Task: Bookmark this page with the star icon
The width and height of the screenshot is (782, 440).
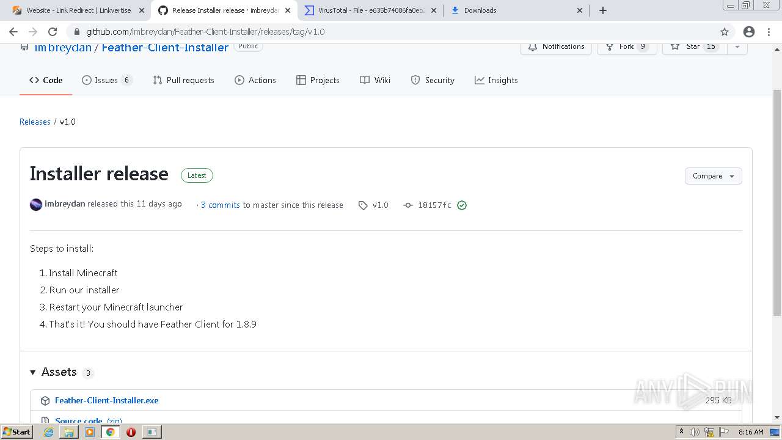Action: [x=725, y=32]
